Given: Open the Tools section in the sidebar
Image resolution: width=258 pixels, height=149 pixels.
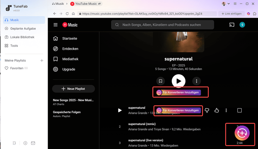Looking at the screenshot, I should (x=14, y=46).
